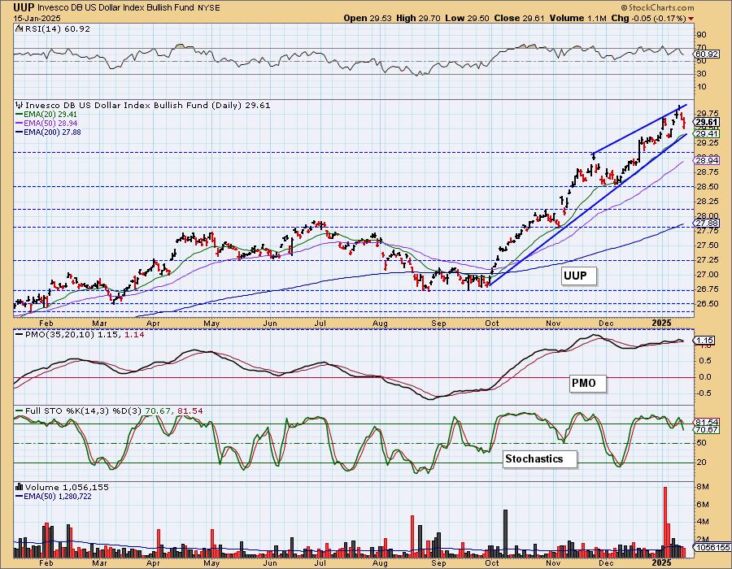Click the 8M volume axis label

[x=703, y=487]
